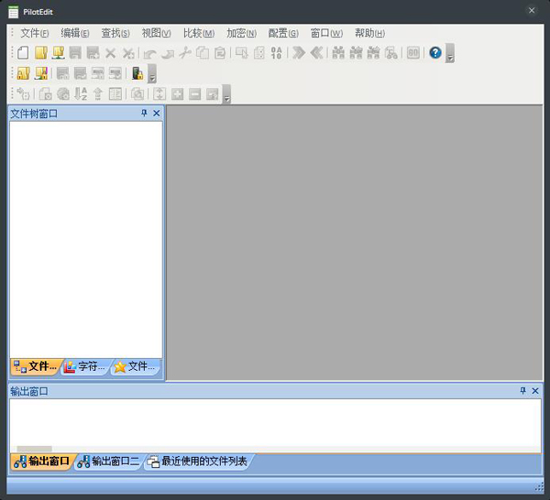Click the PilotEdit app icon in title bar
550x500 pixels.
pos(14,12)
